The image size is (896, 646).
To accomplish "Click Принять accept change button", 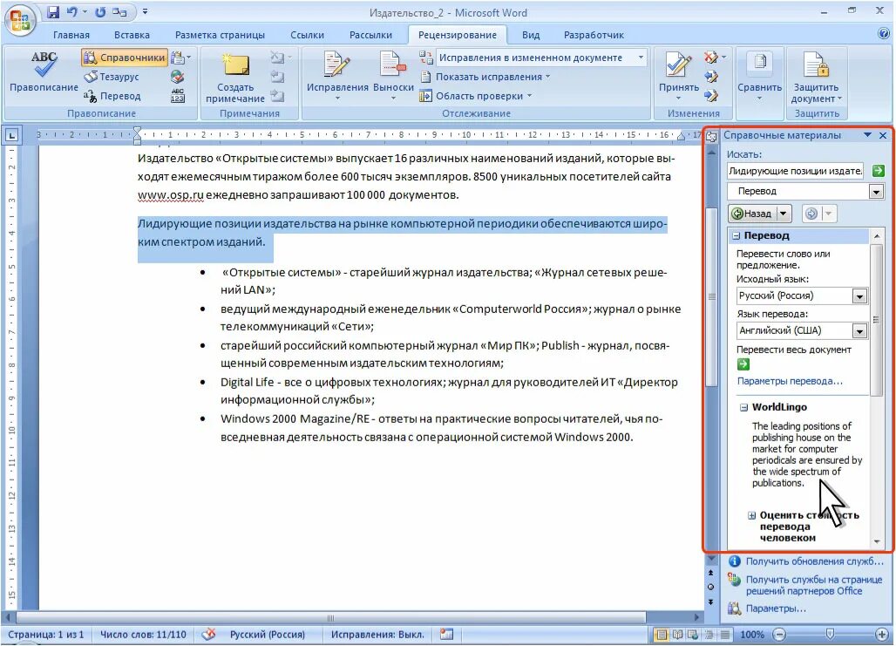I will (x=678, y=76).
